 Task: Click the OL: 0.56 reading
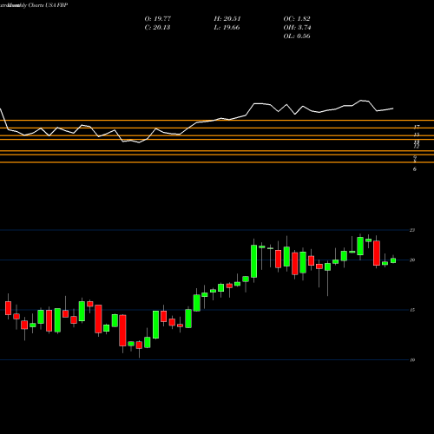coord(297,36)
